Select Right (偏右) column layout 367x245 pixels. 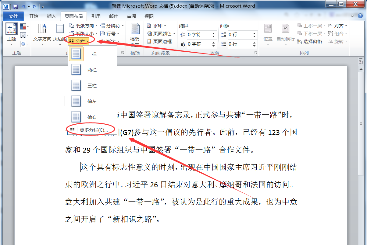(x=92, y=117)
